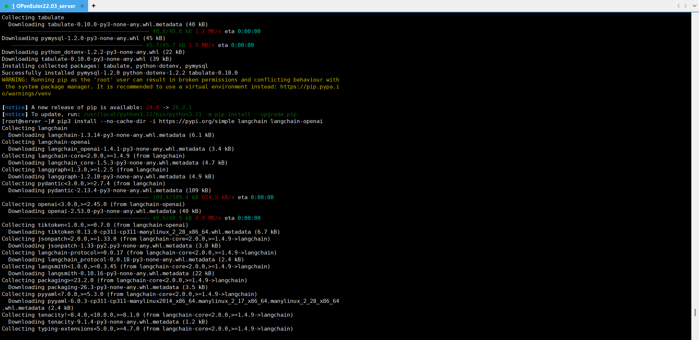Click the tiktoken-0.13.0 metadata line
The width and height of the screenshot is (699, 340).
point(144,232)
